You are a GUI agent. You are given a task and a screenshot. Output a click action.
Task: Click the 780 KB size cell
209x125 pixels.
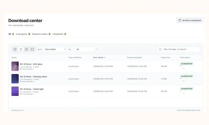(x=164, y=66)
